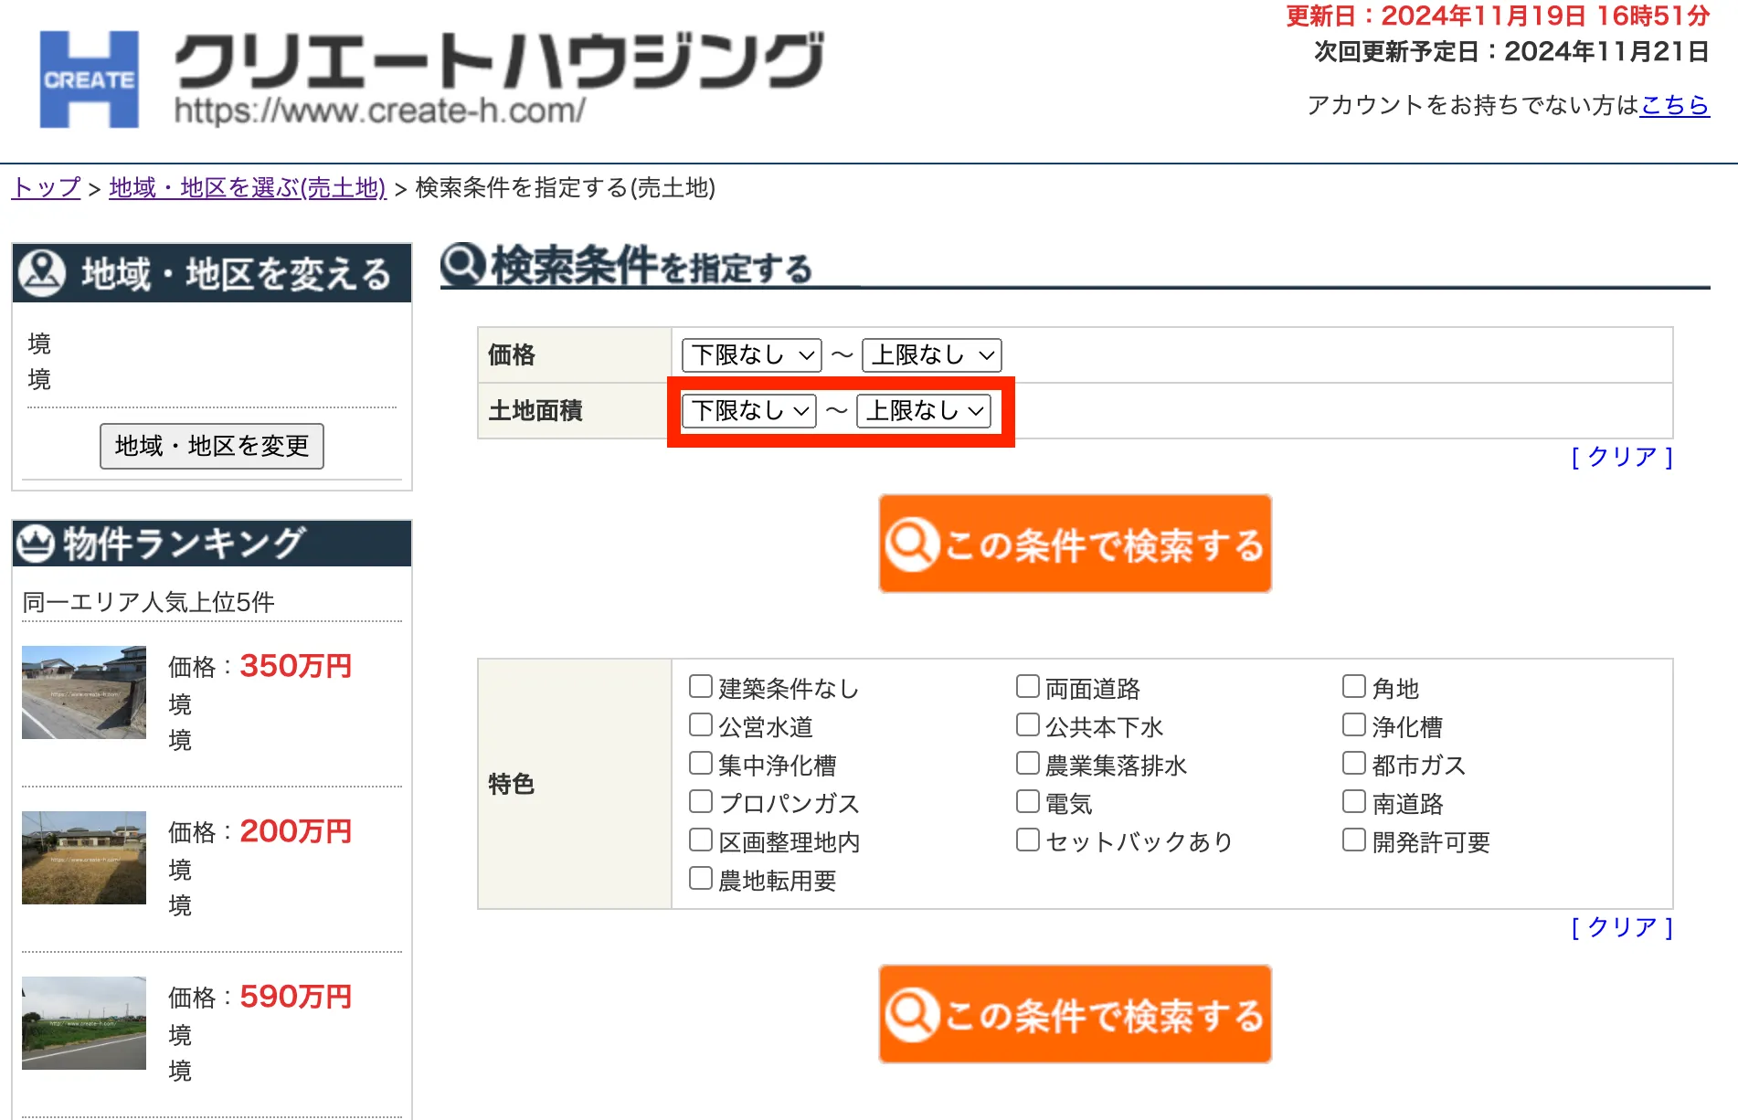Check the 建築条件なし checkbox
The image size is (1738, 1120).
click(700, 685)
